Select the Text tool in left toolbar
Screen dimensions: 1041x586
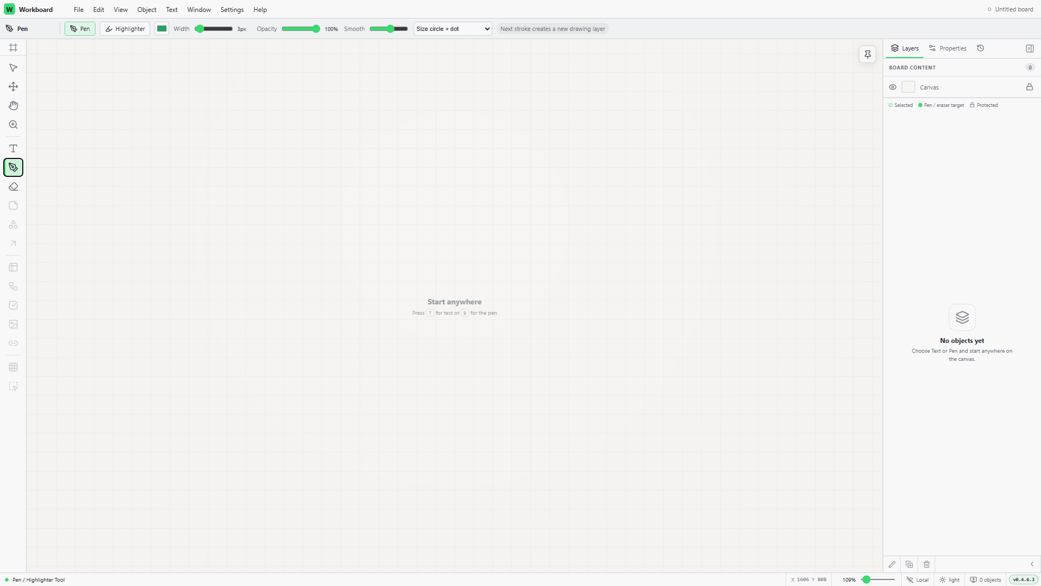click(14, 149)
